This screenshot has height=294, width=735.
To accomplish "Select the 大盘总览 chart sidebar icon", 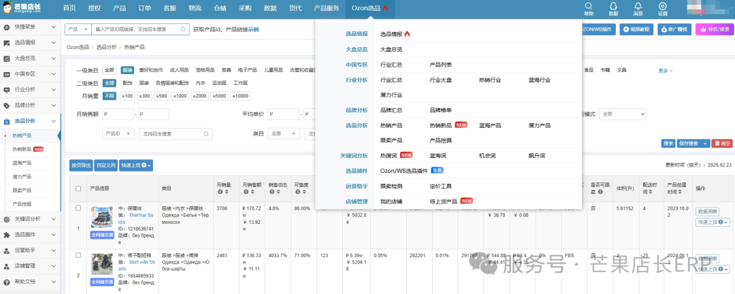I will pyautogui.click(x=7, y=59).
